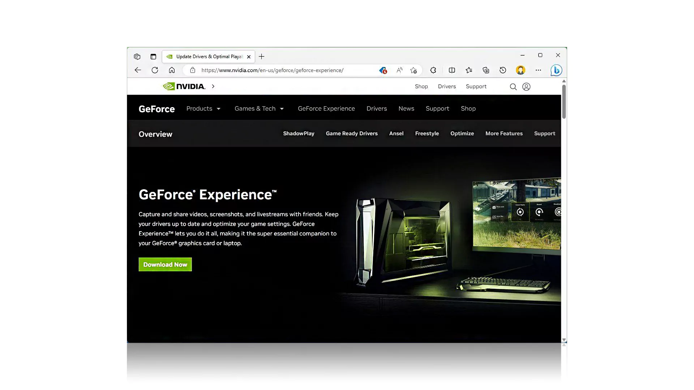Expand the Games & Tech dropdown
Image resolution: width=694 pixels, height=390 pixels.
point(259,109)
